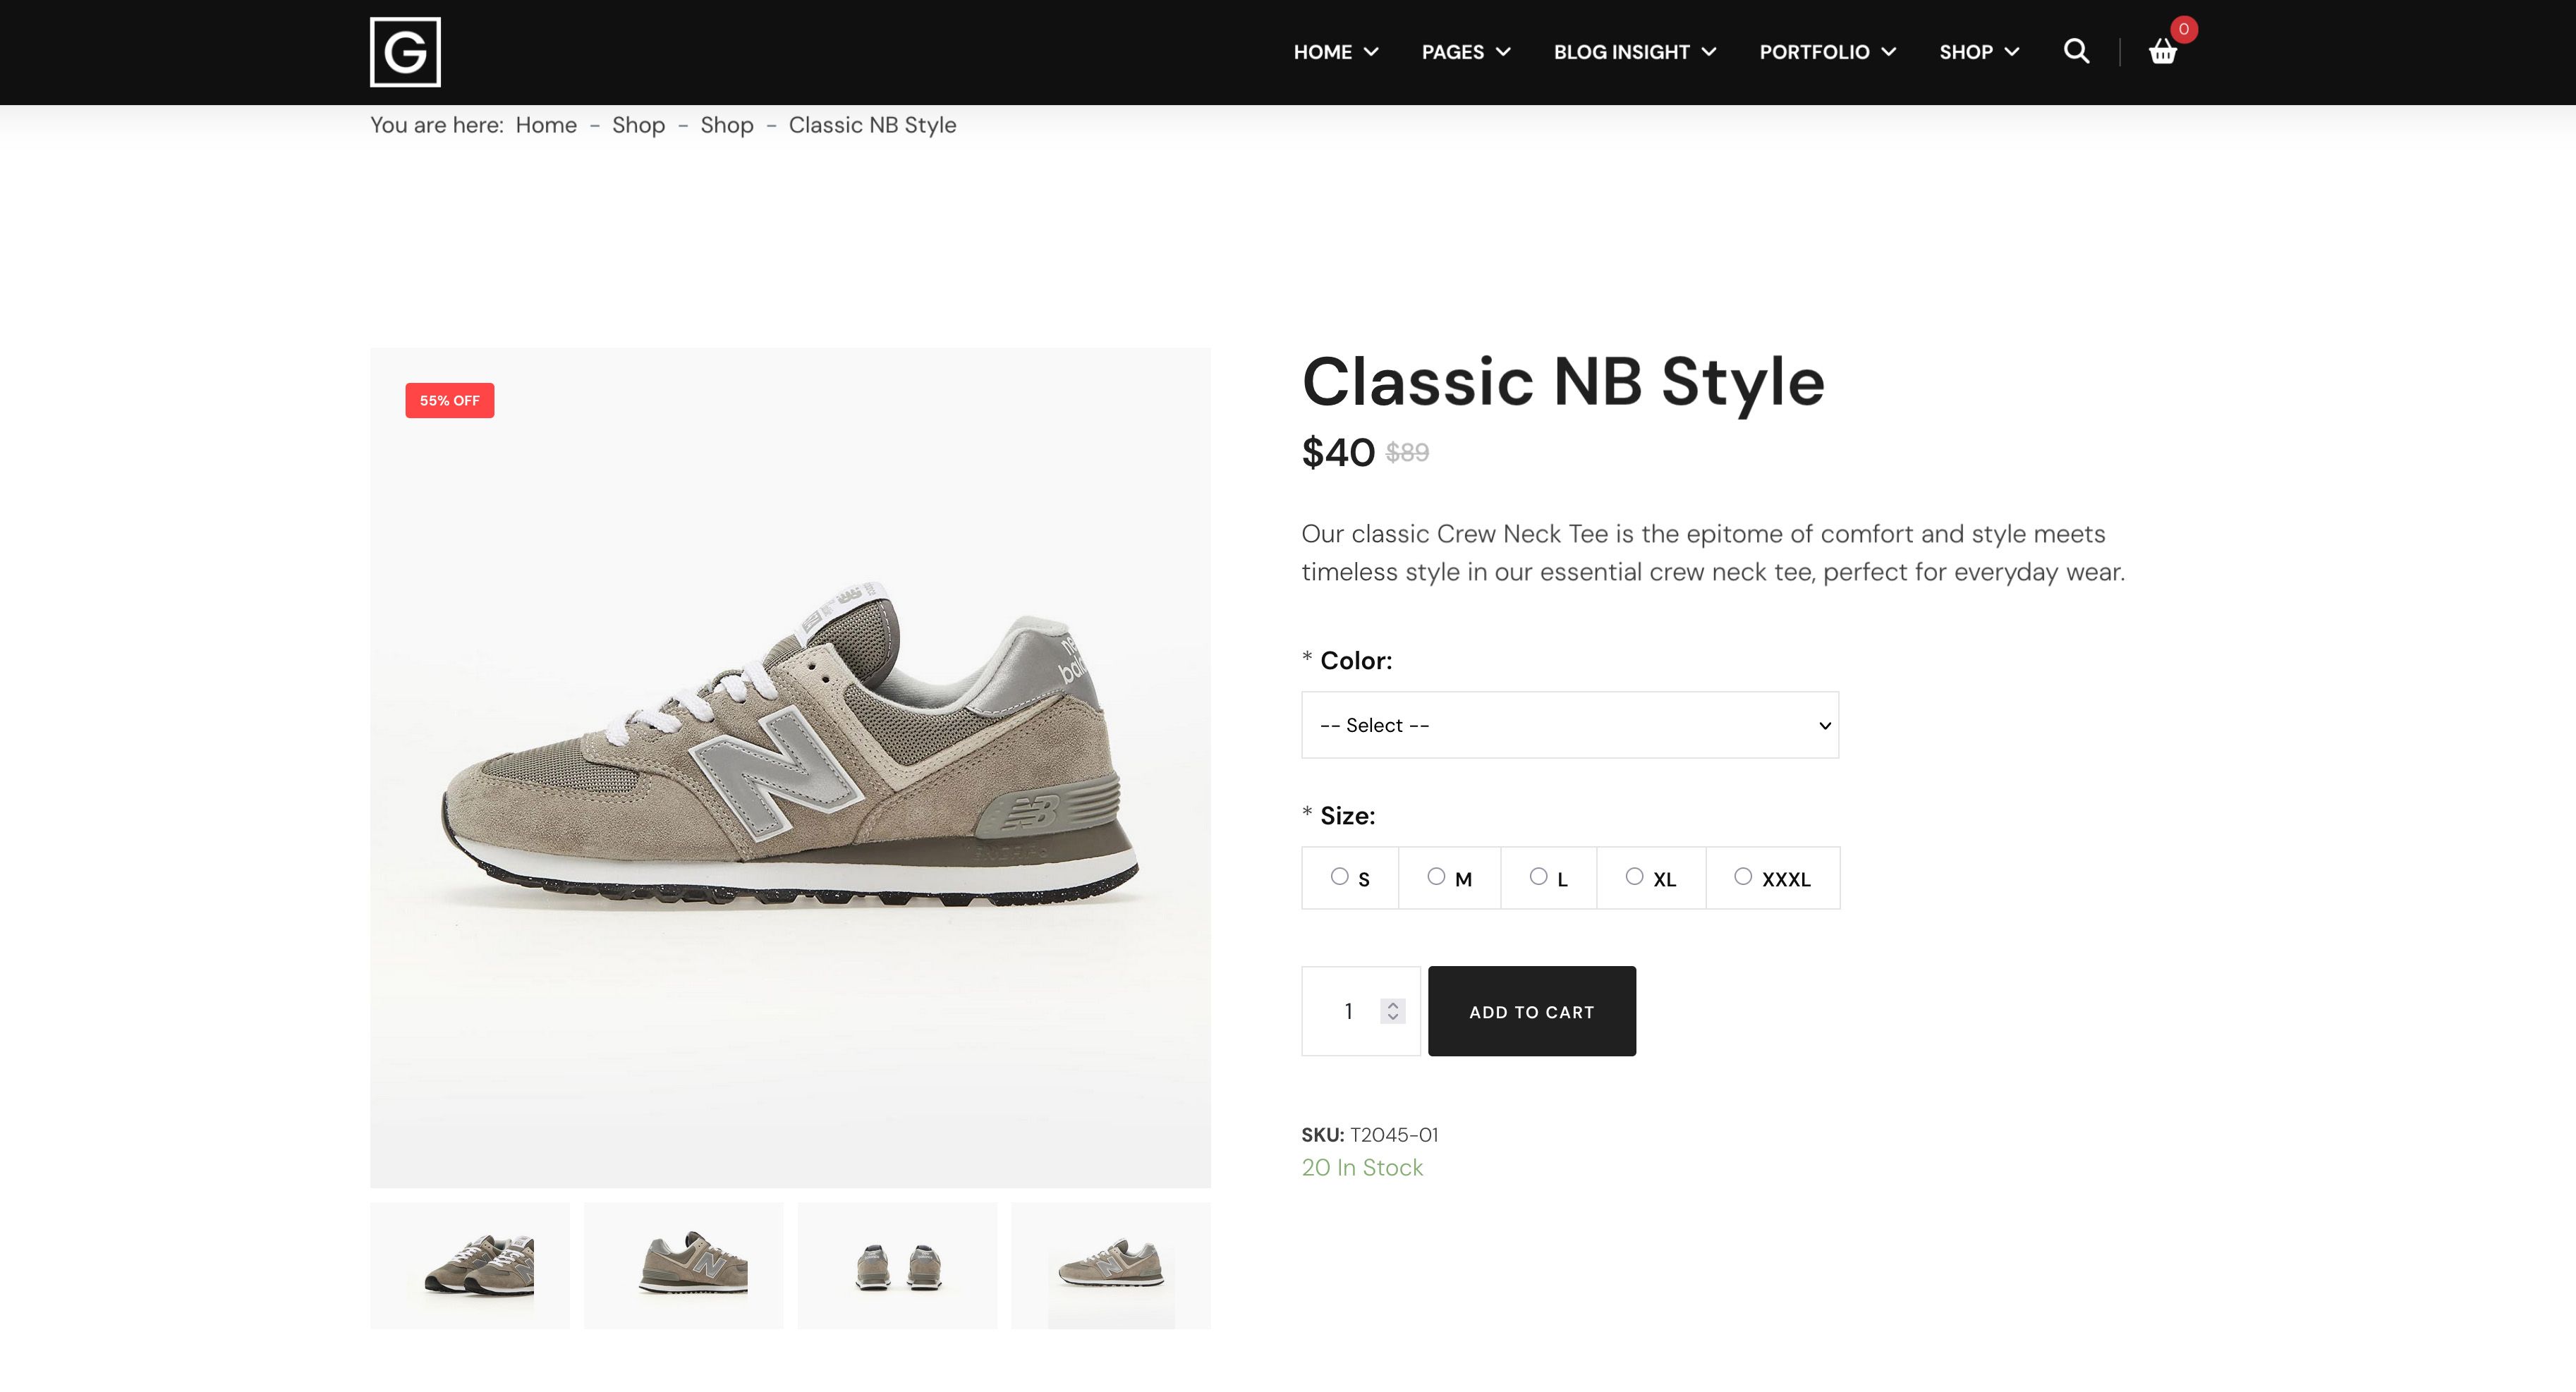Click the search magnifier icon
2576x1392 pixels.
[x=2076, y=52]
